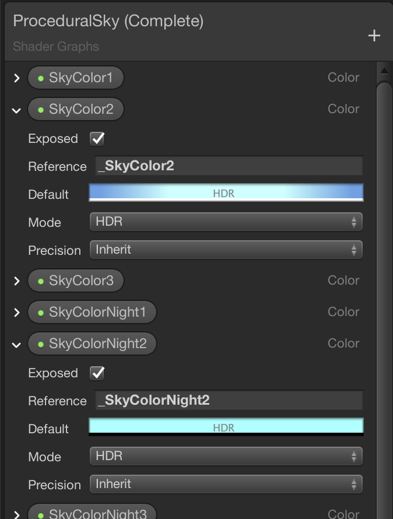
Task: Open the SkyColorNight2 Precision dropdown
Action: click(226, 484)
